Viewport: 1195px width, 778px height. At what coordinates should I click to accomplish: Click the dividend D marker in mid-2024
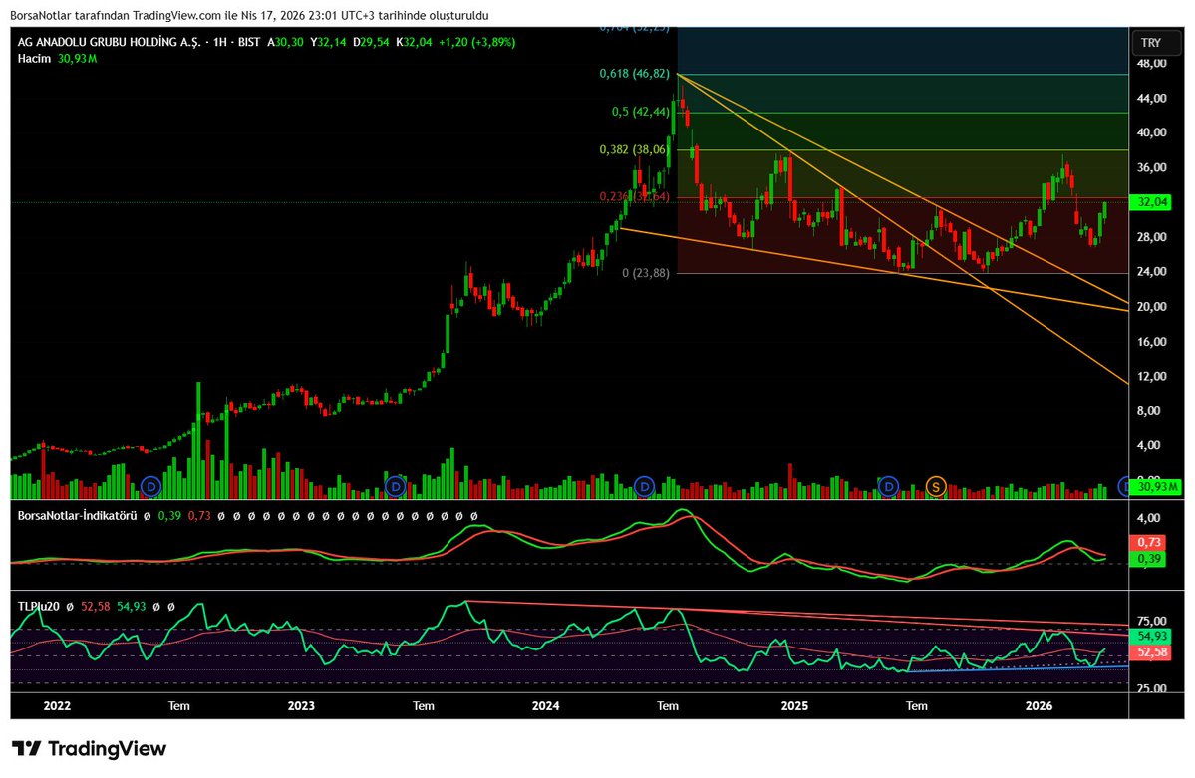click(645, 486)
